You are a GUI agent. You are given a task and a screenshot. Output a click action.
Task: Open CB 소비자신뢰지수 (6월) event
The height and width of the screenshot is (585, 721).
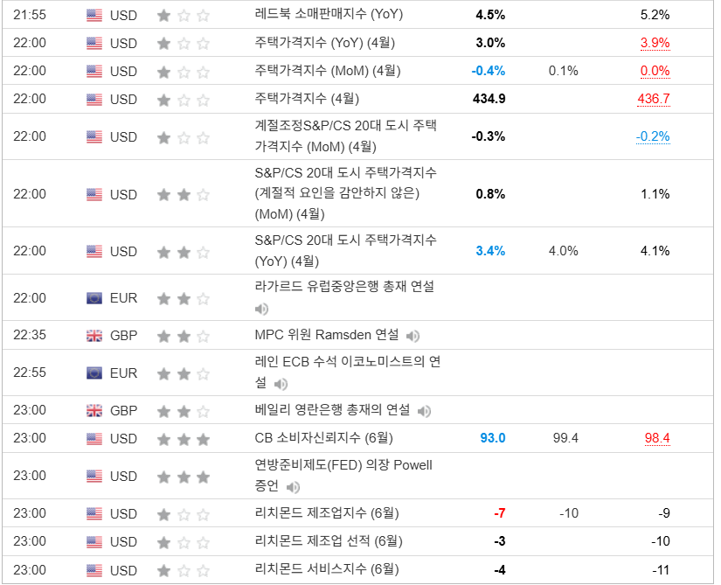[x=323, y=438]
